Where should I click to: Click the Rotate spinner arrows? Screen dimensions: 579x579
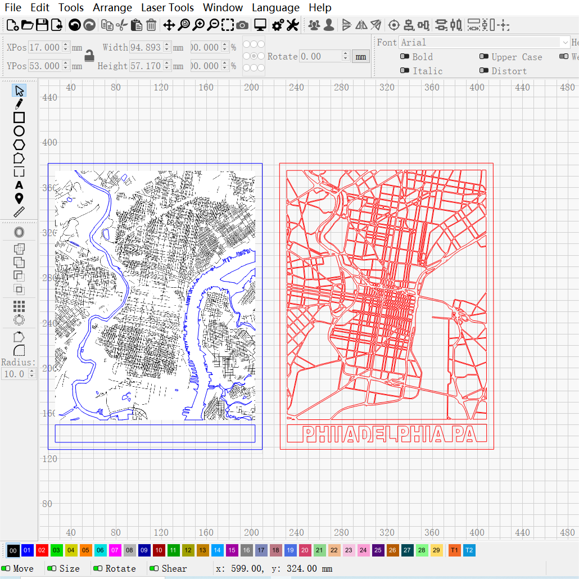346,56
